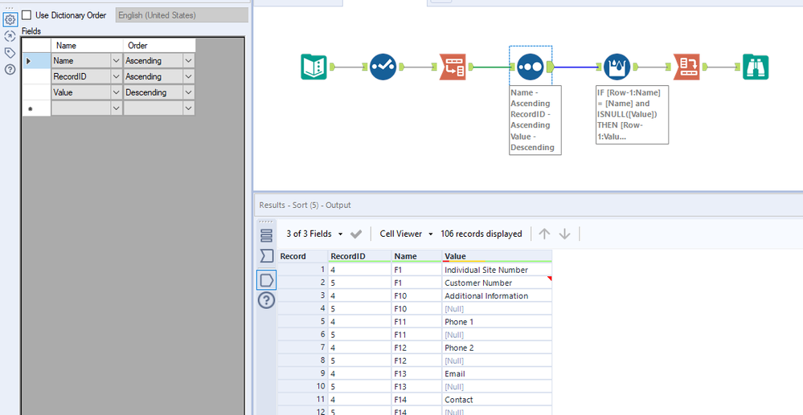Screen dimensions: 803x415
Task: Click the Sort tool annotation text
Action: click(535, 120)
